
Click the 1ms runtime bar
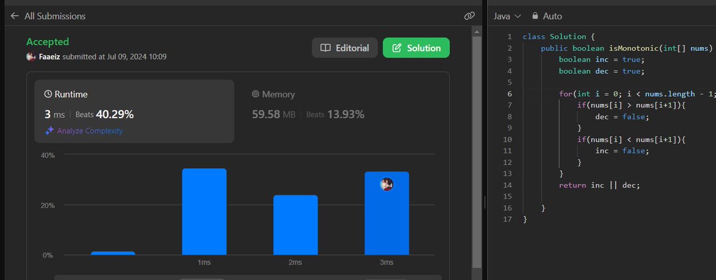pos(204,212)
